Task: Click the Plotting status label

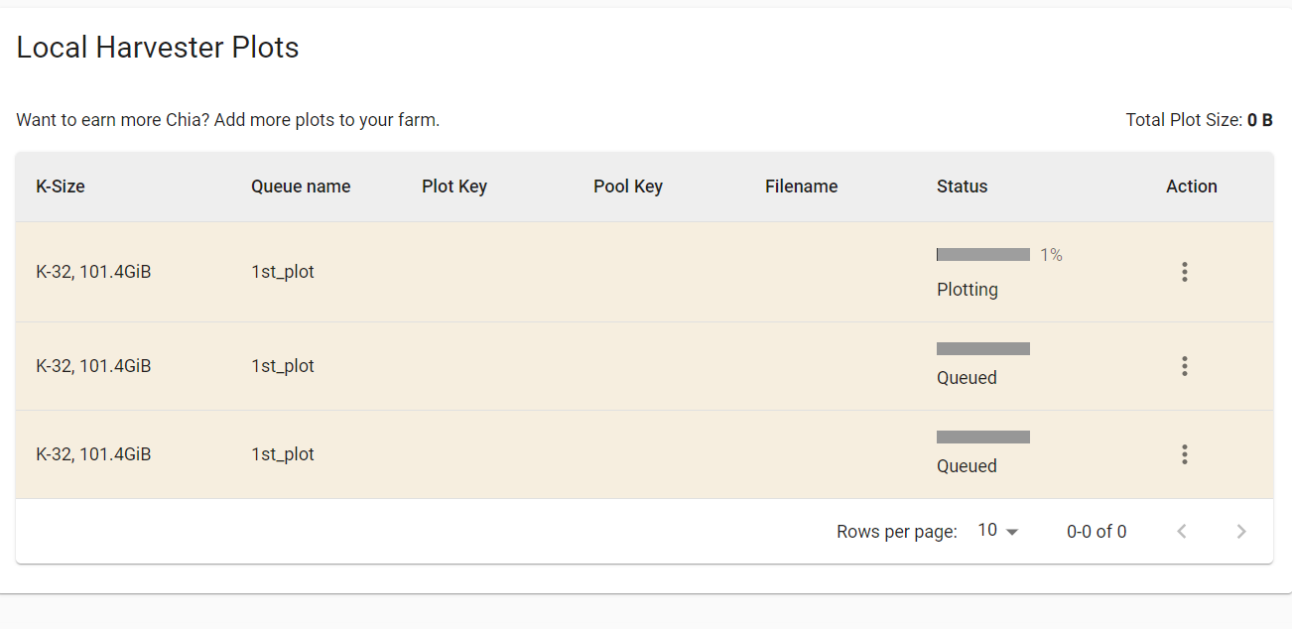Action: pyautogui.click(x=968, y=290)
